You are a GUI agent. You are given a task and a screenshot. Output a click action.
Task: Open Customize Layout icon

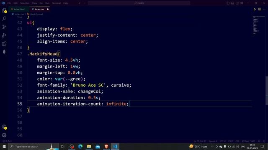tap(242, 3)
